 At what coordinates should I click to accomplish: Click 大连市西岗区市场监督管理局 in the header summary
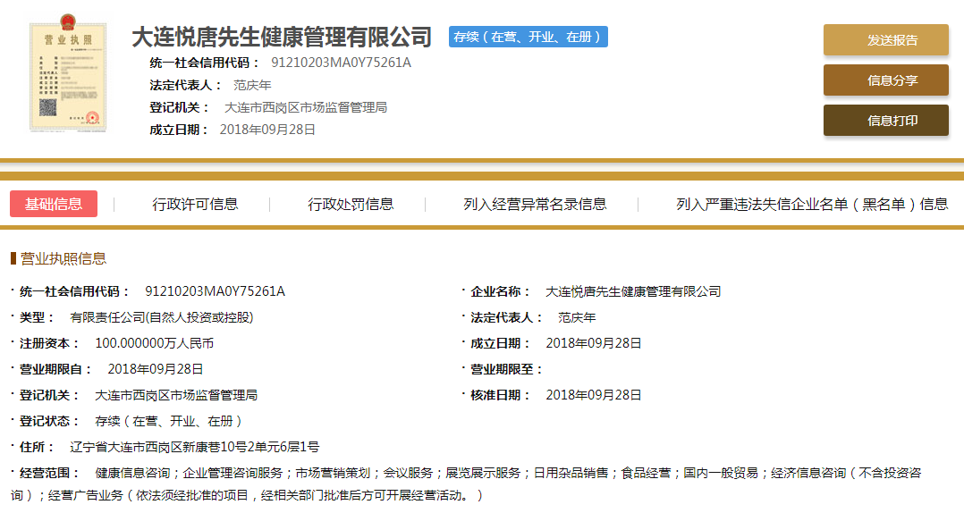click(x=306, y=107)
